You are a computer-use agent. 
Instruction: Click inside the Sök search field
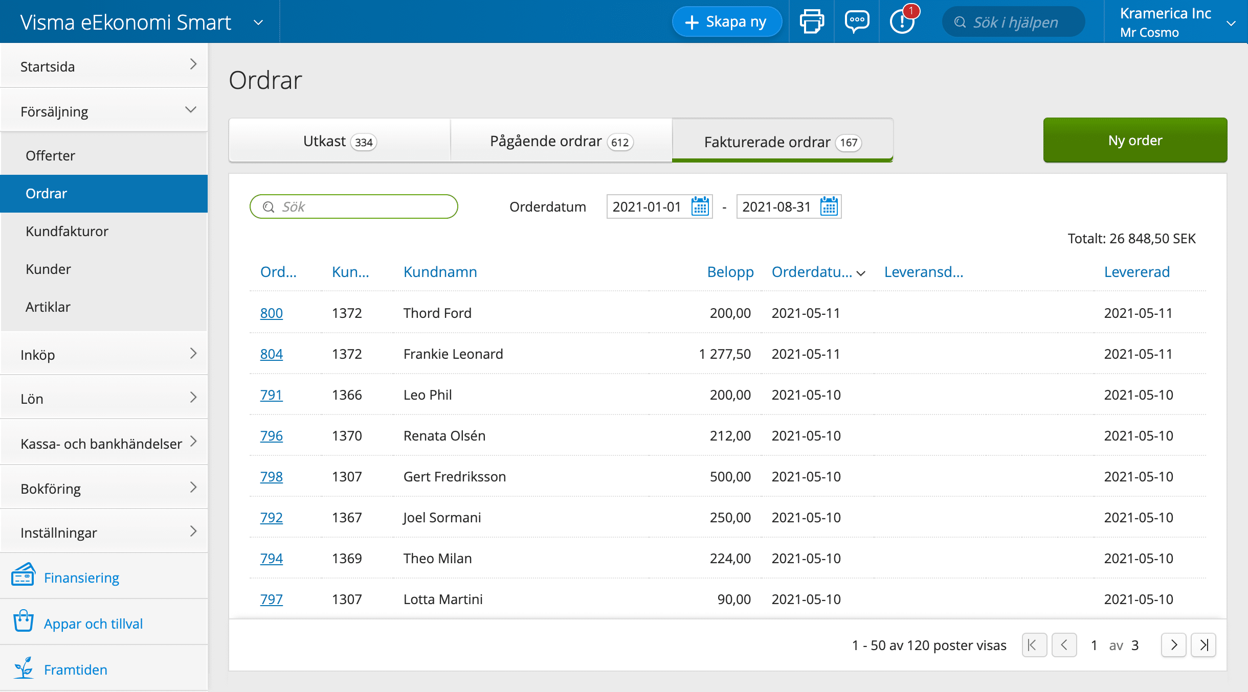point(353,206)
